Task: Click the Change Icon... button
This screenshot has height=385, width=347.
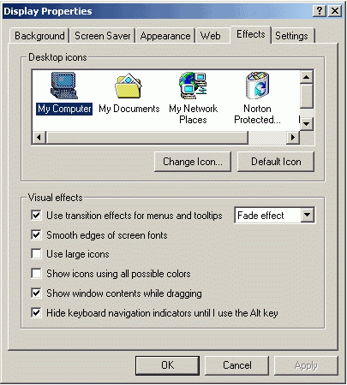Action: (193, 162)
